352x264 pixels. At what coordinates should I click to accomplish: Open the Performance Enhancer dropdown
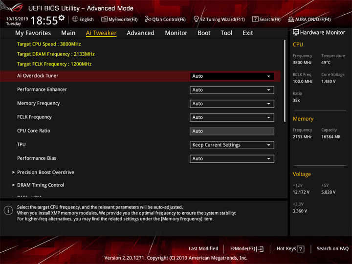click(x=232, y=90)
